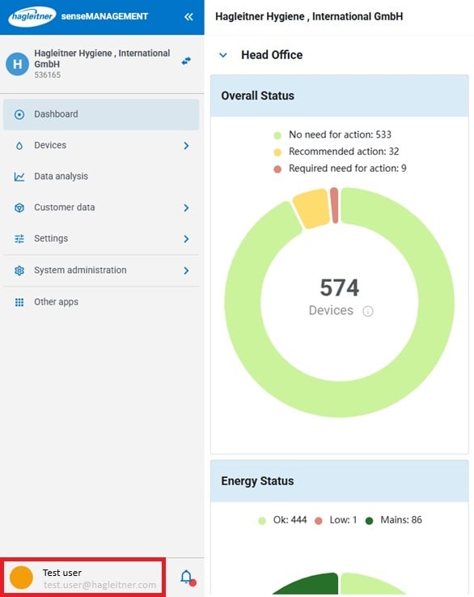
Task: Open the Customer data menu item
Action: click(x=101, y=207)
